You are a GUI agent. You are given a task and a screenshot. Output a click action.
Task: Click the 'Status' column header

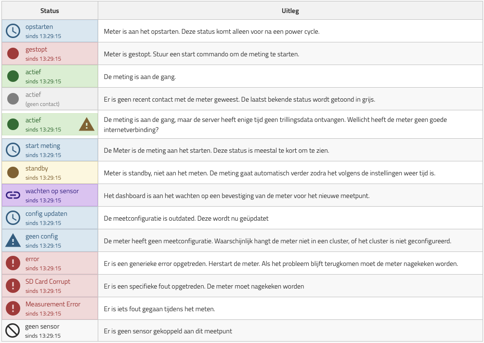pyautogui.click(x=50, y=11)
